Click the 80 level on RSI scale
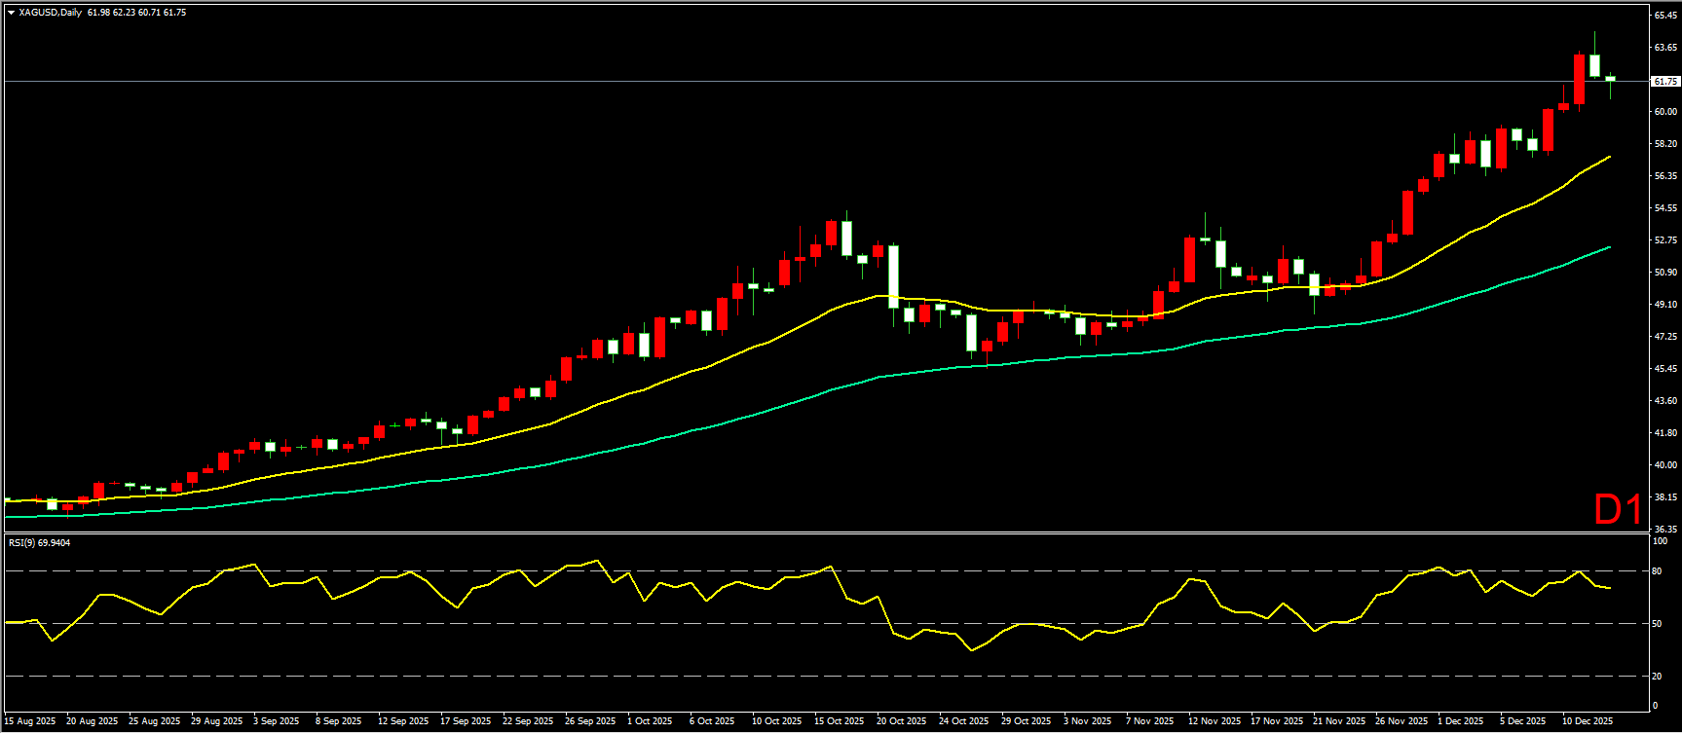 pos(1657,571)
